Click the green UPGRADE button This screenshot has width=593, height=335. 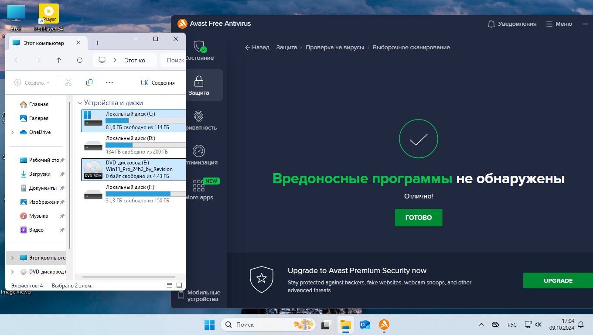(558, 280)
